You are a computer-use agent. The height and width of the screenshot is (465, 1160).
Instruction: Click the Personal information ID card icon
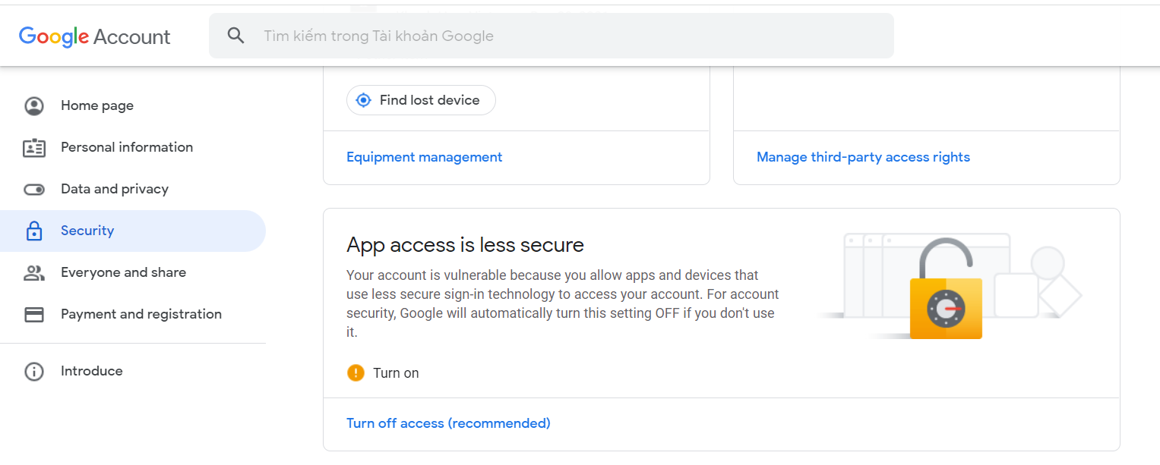[x=34, y=147]
